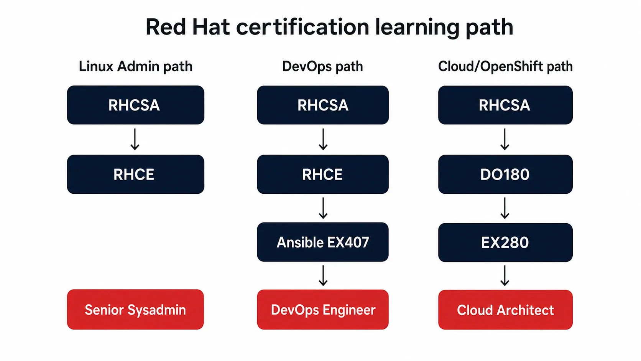Select the 'Cloud/OpenShift path' heading
Screen dimensions: 641x361
[x=505, y=67]
